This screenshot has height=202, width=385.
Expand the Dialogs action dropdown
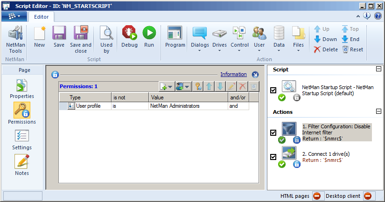pos(200,38)
